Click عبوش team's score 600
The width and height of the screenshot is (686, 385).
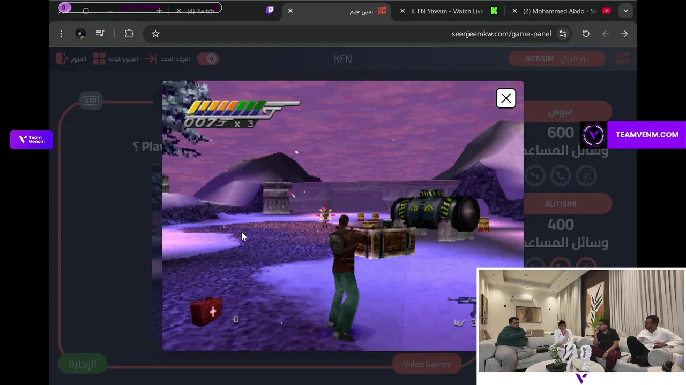561,132
